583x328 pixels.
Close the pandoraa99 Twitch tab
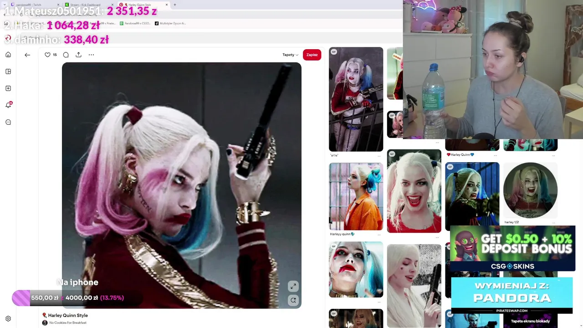58,5
